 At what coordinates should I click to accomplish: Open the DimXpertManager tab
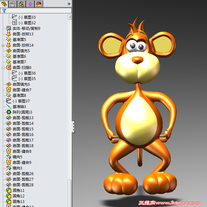30,4
